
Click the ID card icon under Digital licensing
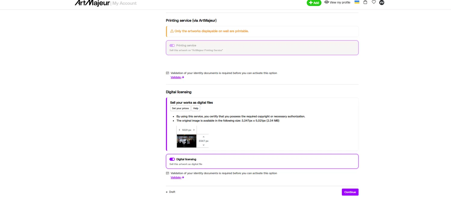coord(167,173)
